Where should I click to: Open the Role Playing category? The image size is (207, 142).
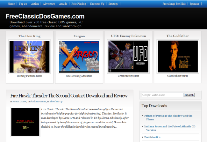pos(79,4)
